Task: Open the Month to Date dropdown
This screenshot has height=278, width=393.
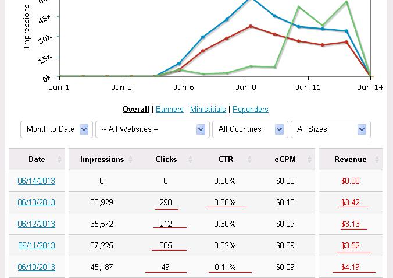Action: pos(84,129)
